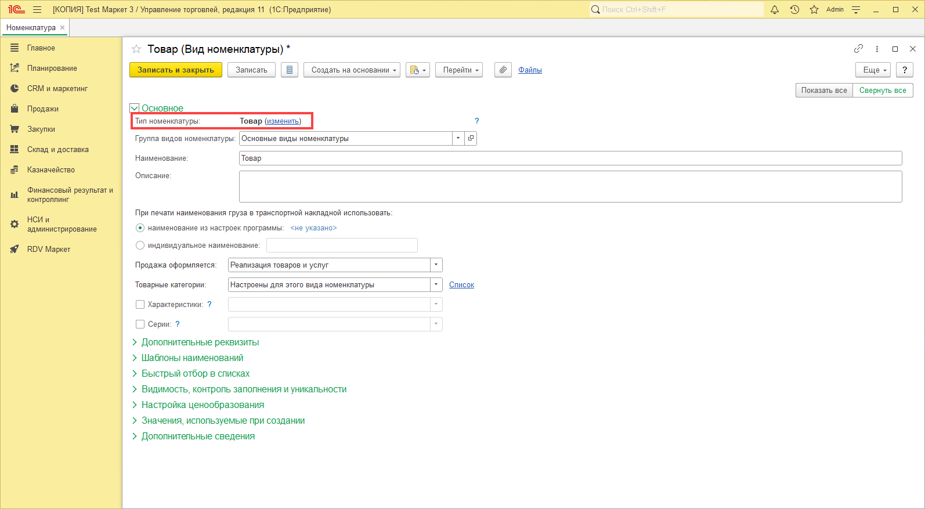The height and width of the screenshot is (509, 925).
Task: Open the reports list icon button
Action: (290, 70)
